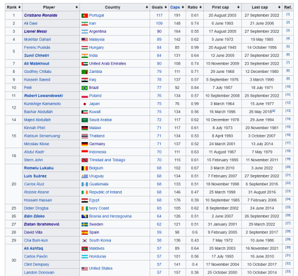Click the Malaysia flag icon

coord(85,39)
